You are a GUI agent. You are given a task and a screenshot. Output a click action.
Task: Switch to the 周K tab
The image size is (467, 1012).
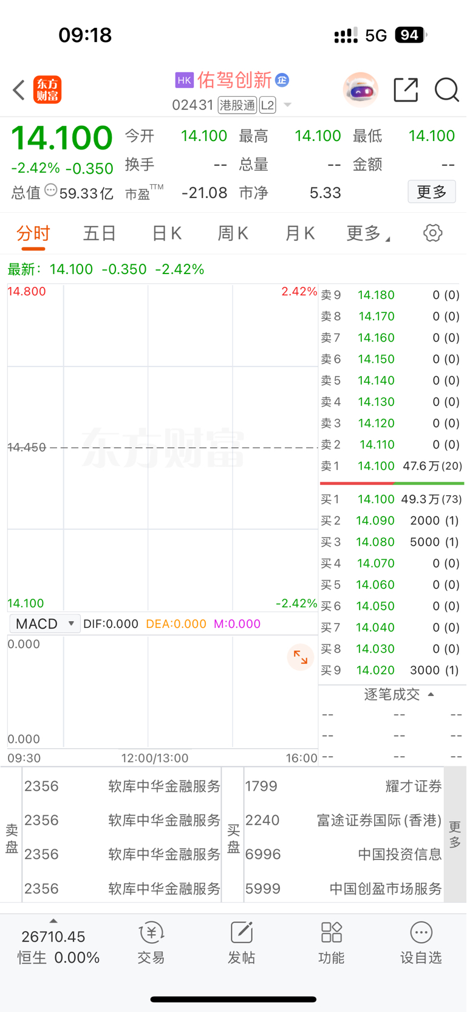tap(233, 233)
